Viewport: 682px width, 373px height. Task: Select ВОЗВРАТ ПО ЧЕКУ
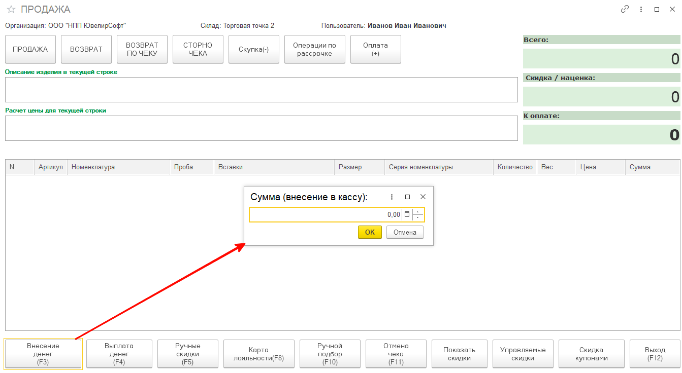(x=142, y=49)
